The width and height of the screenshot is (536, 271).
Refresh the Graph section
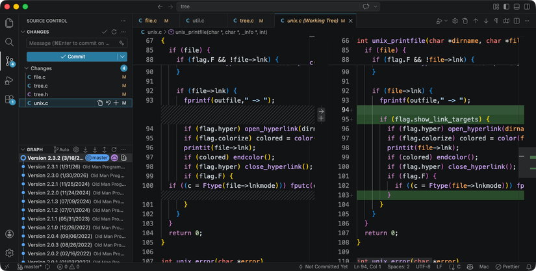point(114,149)
